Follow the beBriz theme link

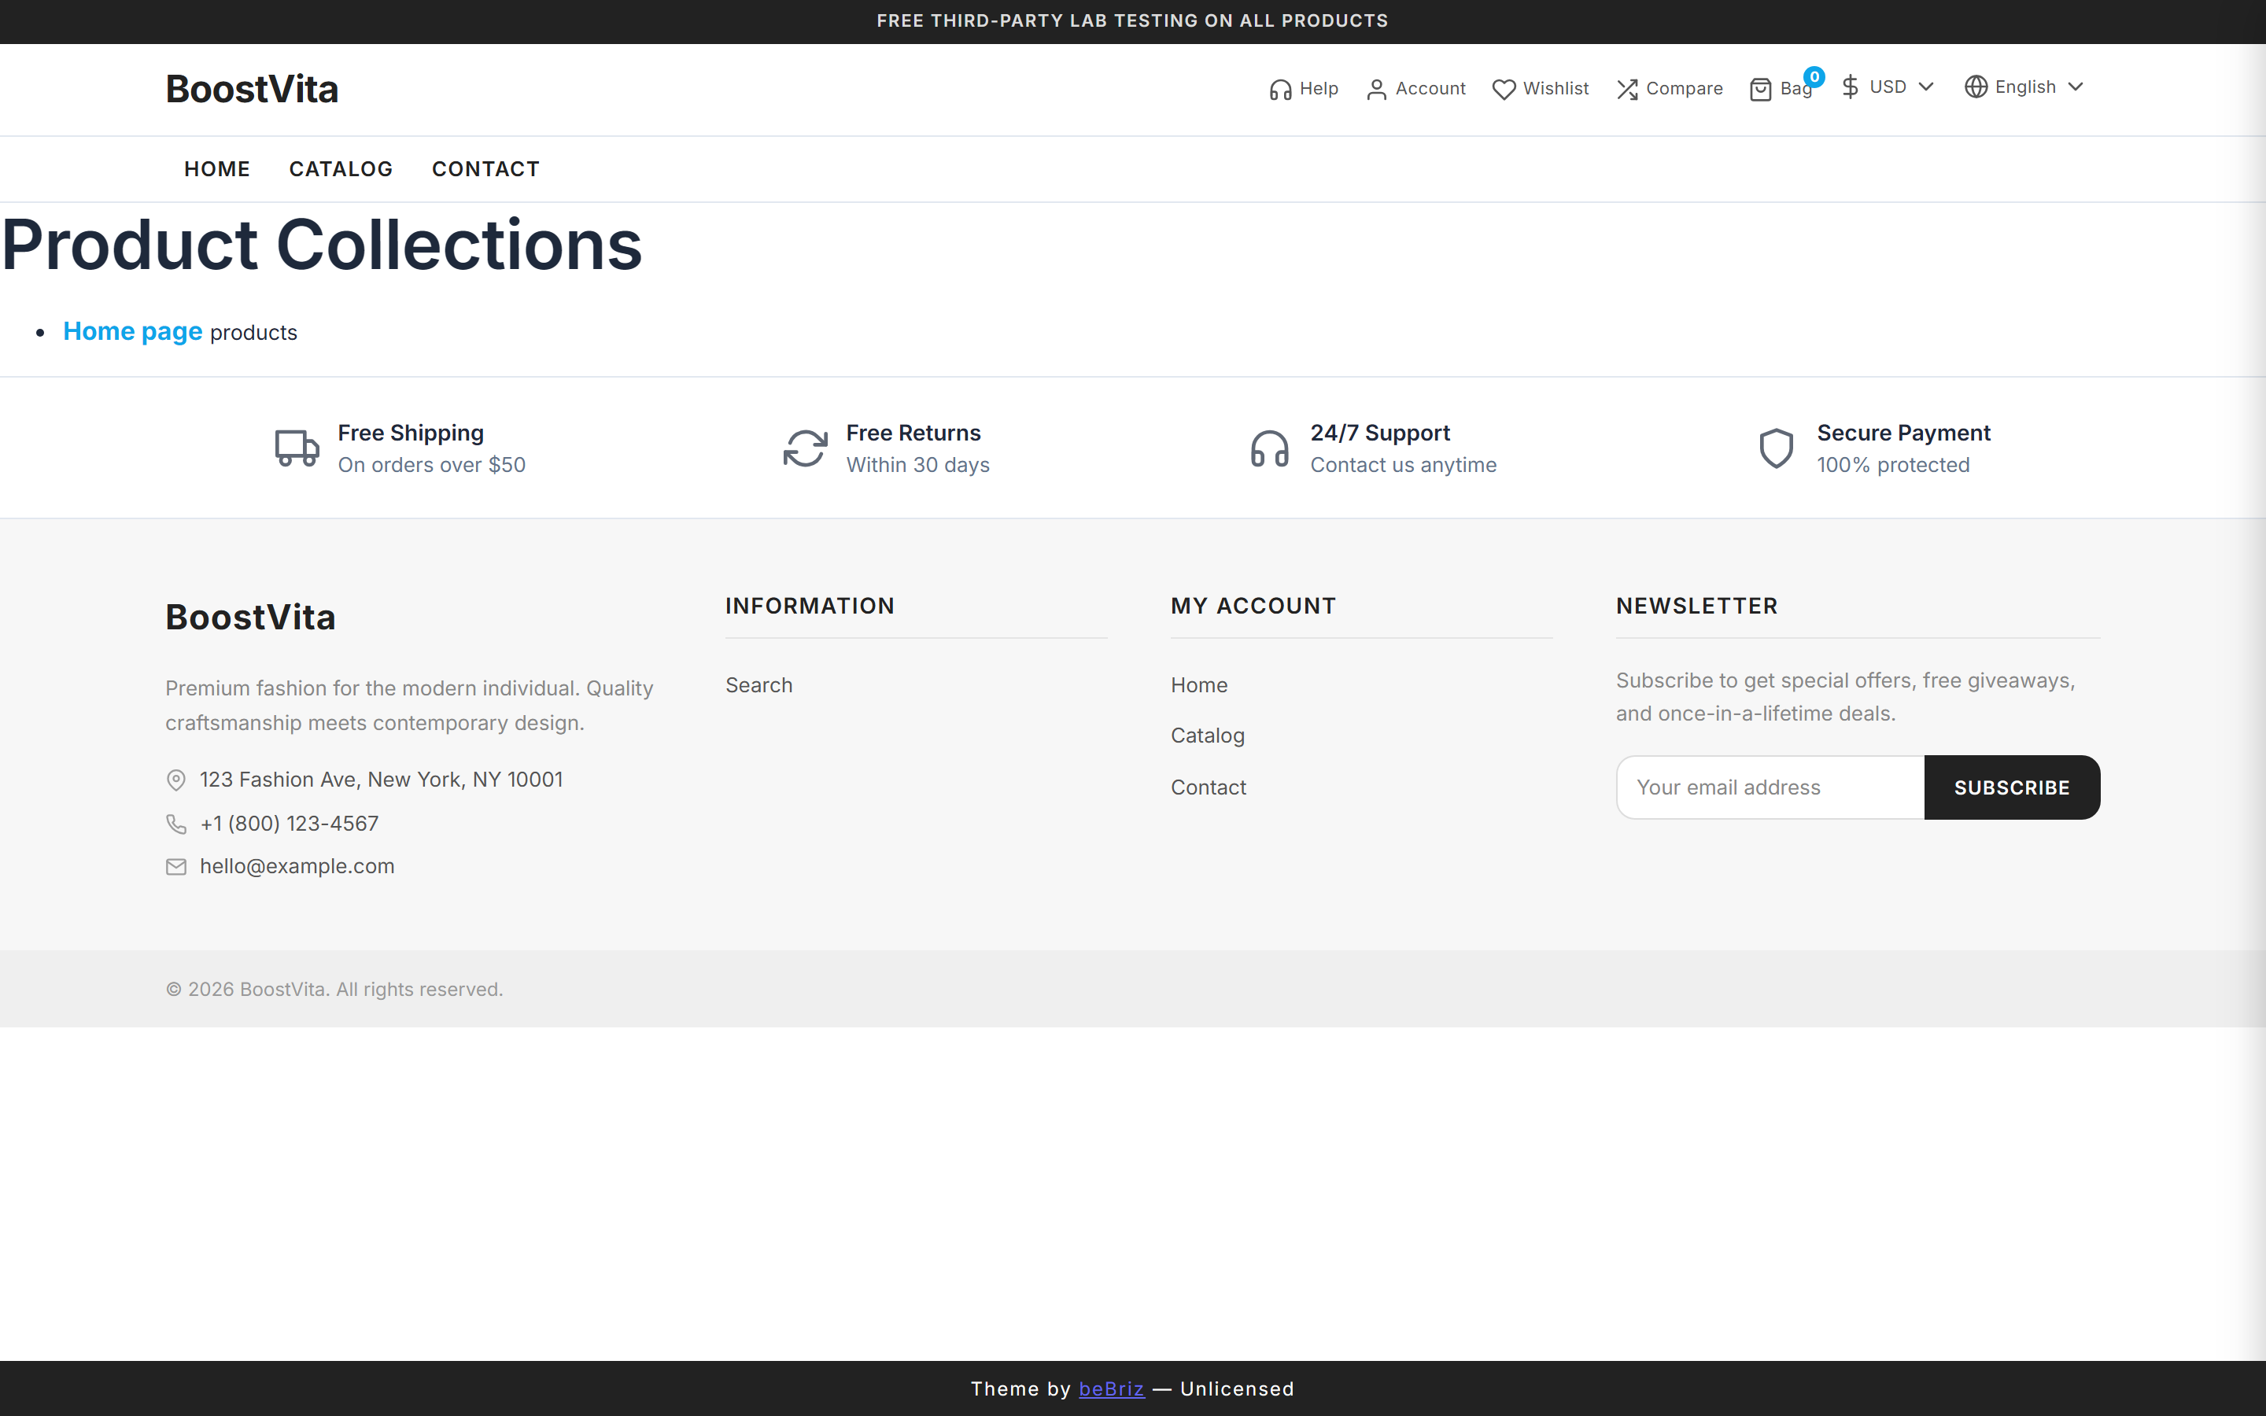click(x=1110, y=1388)
